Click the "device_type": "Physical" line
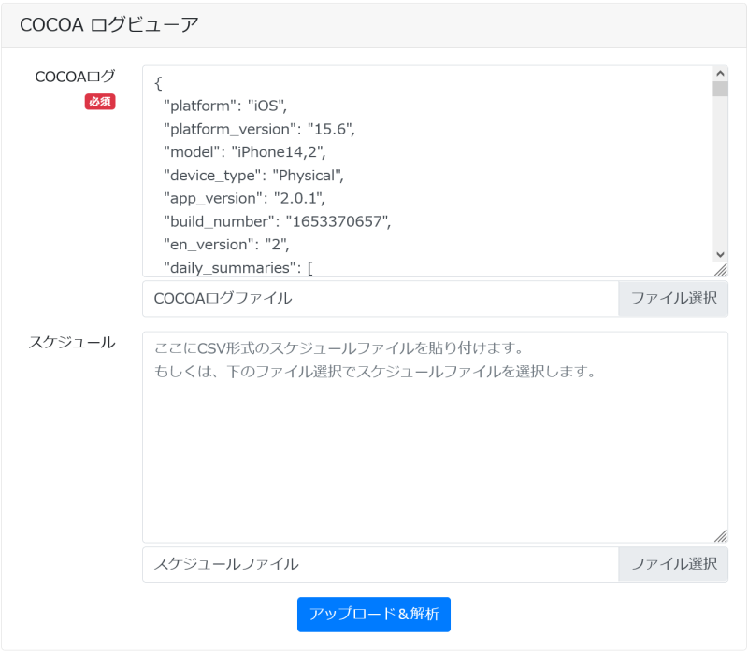748x651 pixels. point(253,176)
